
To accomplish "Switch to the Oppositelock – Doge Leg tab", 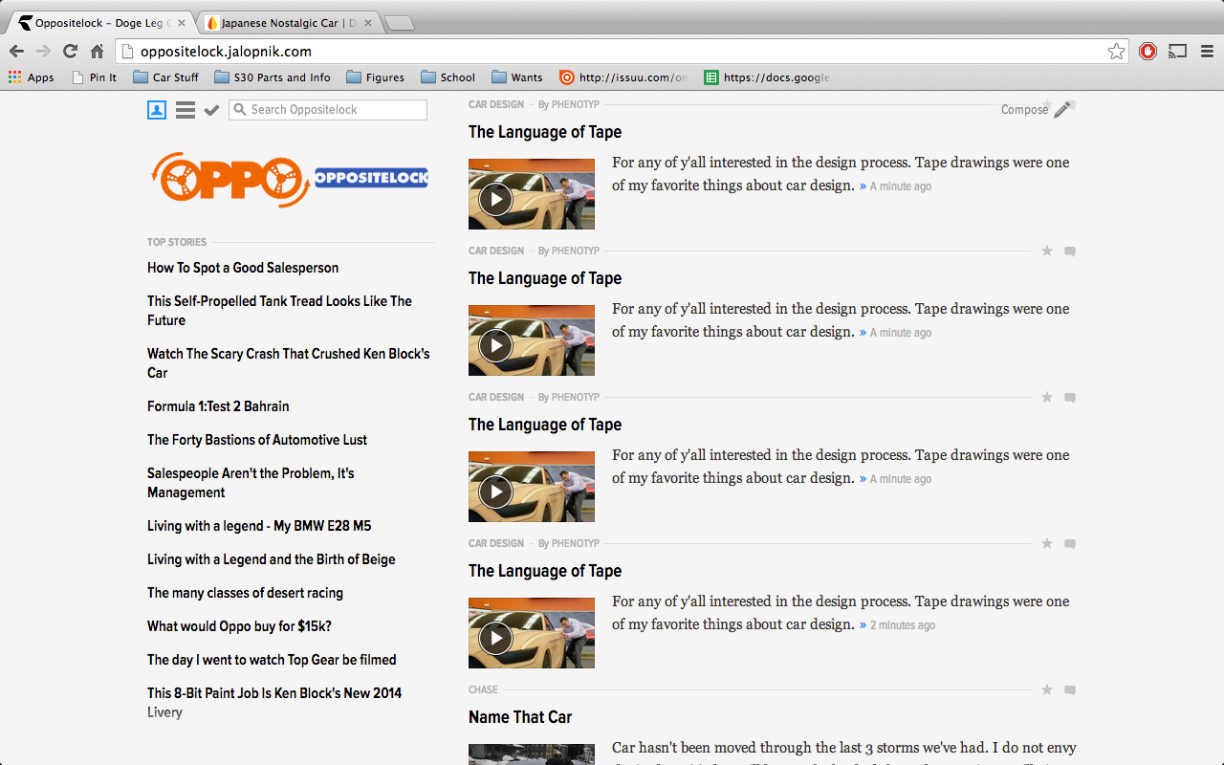I will [101, 23].
